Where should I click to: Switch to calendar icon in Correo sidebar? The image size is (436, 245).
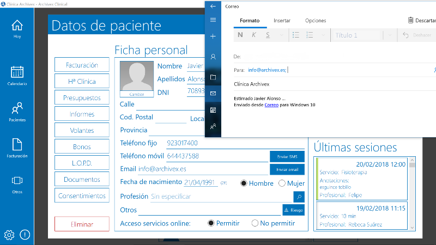(x=213, y=110)
